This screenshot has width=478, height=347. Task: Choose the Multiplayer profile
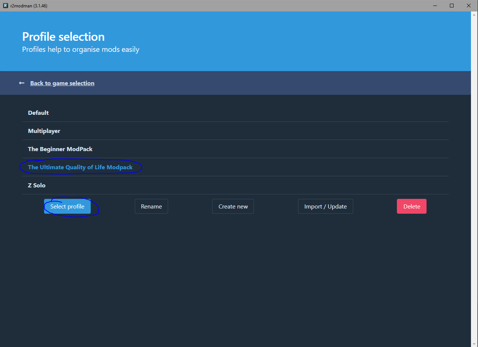tap(235, 131)
